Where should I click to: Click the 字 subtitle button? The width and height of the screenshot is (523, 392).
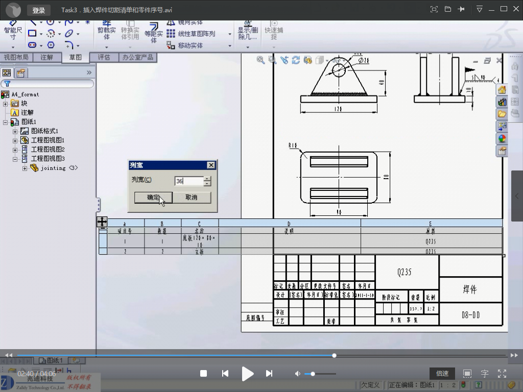(484, 374)
